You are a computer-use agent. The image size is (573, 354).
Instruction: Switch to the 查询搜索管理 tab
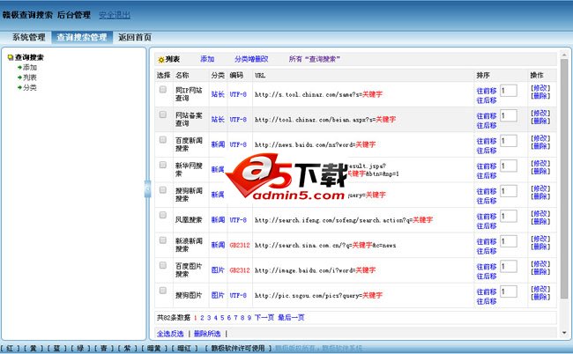pyautogui.click(x=82, y=37)
